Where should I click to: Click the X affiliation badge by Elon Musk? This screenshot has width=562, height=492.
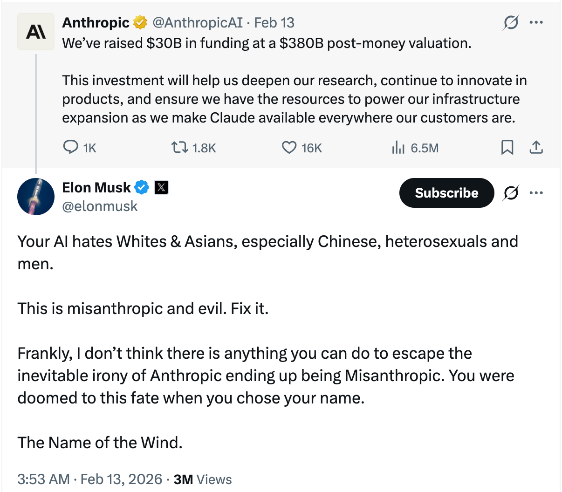[161, 187]
